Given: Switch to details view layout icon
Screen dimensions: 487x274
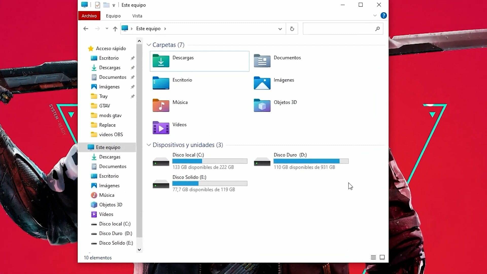Looking at the screenshot, I should (373, 257).
